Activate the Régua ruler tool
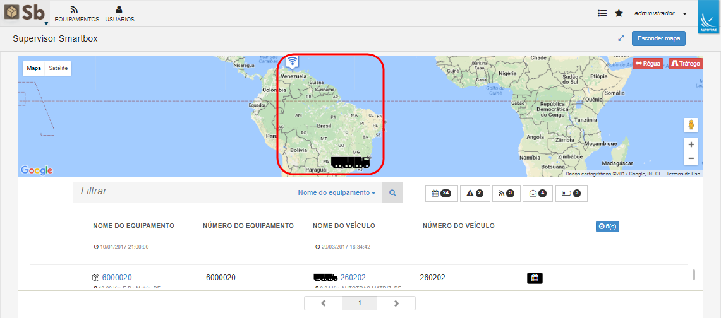 (x=648, y=64)
